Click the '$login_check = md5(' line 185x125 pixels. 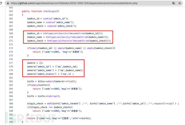point(103,103)
